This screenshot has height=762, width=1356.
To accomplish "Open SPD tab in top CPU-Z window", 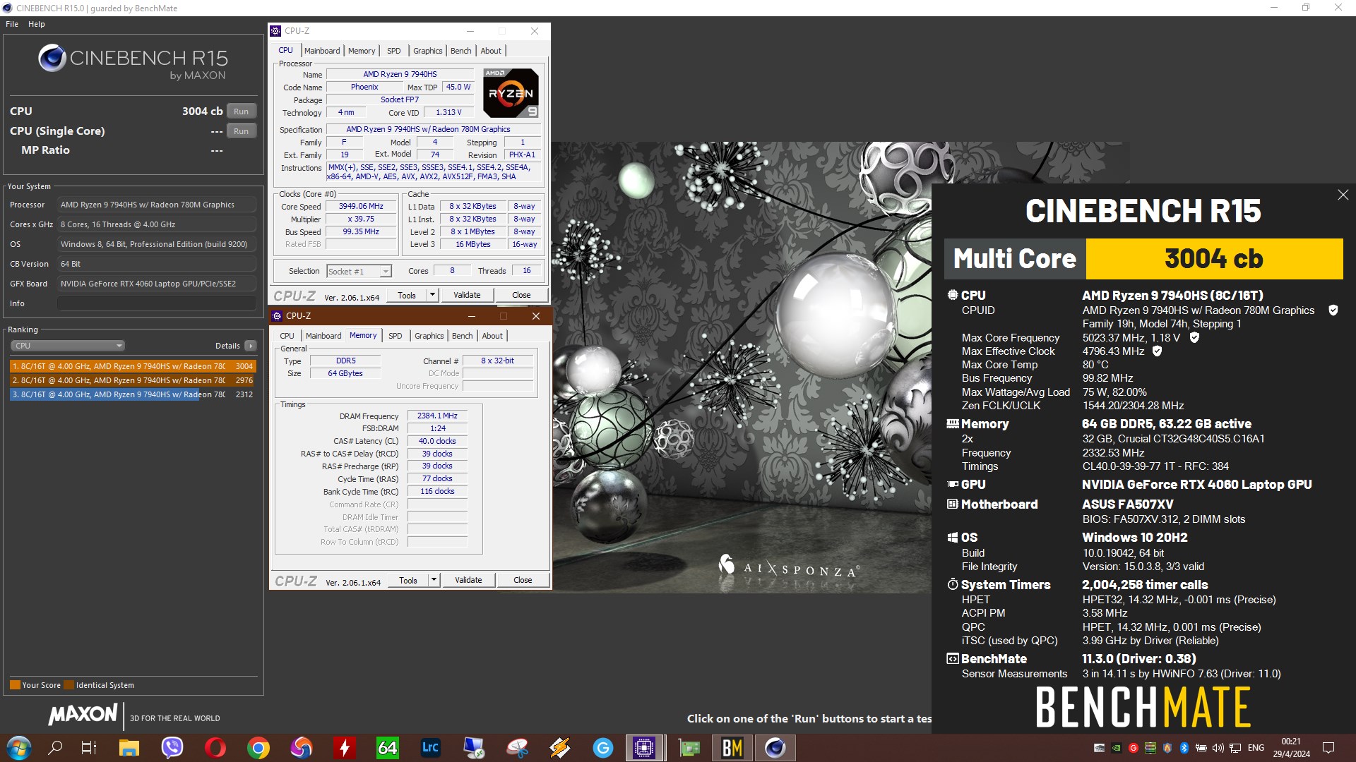I will click(x=394, y=51).
